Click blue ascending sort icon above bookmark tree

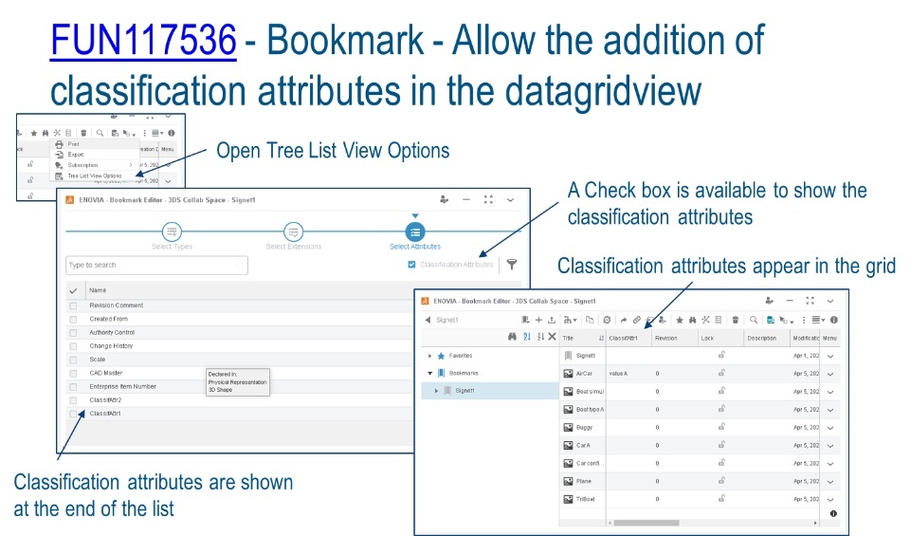527,336
